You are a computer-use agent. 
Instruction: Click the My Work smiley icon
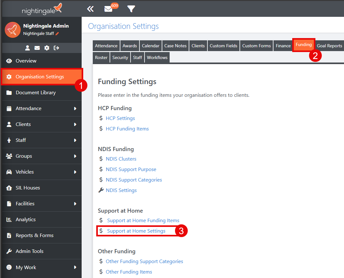(9, 267)
